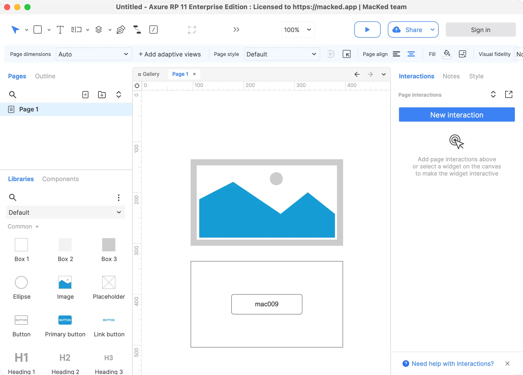Image resolution: width=523 pixels, height=375 pixels.
Task: Click the Preview play button
Action: point(367,30)
